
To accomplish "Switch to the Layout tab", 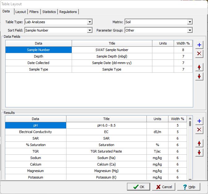I will 21,12.
